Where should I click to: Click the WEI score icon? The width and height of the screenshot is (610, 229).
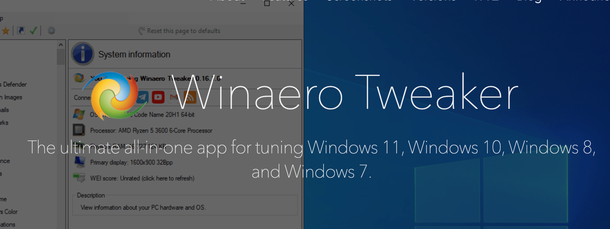79,178
